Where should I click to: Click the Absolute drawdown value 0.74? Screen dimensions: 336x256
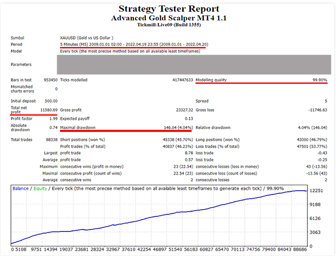[x=53, y=128]
